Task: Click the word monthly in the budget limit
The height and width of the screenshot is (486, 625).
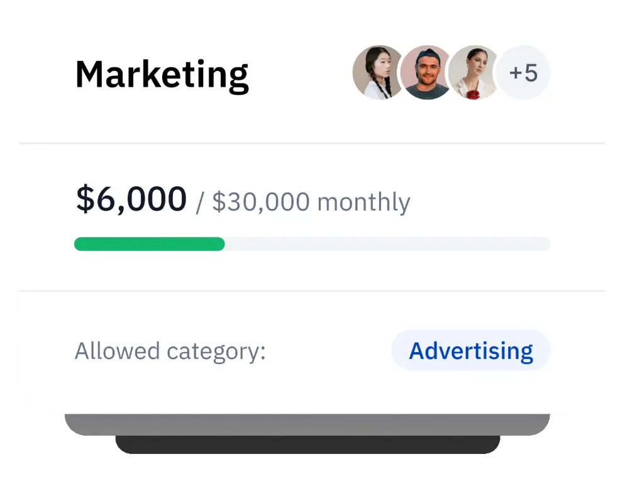Action: (x=363, y=202)
